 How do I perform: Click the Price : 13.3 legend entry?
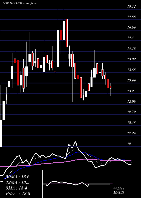(18, 194)
